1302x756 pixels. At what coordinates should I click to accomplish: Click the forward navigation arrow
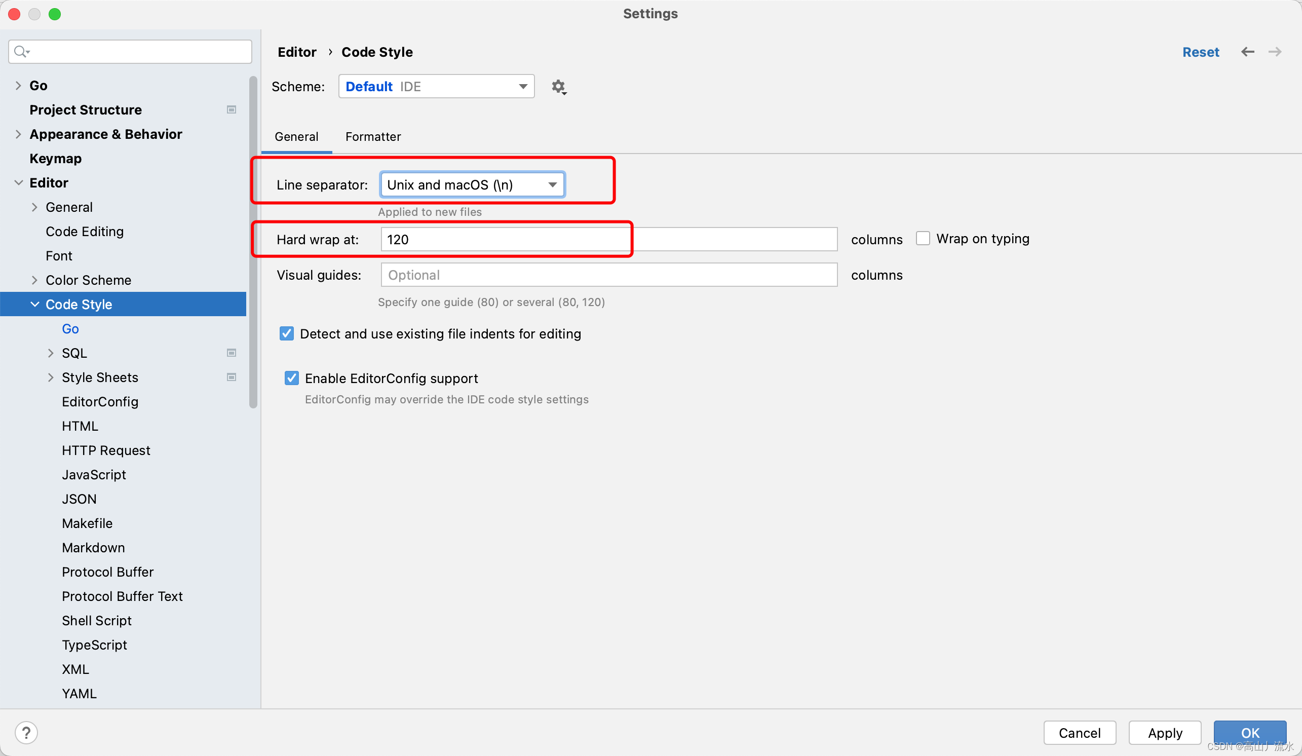click(1275, 52)
